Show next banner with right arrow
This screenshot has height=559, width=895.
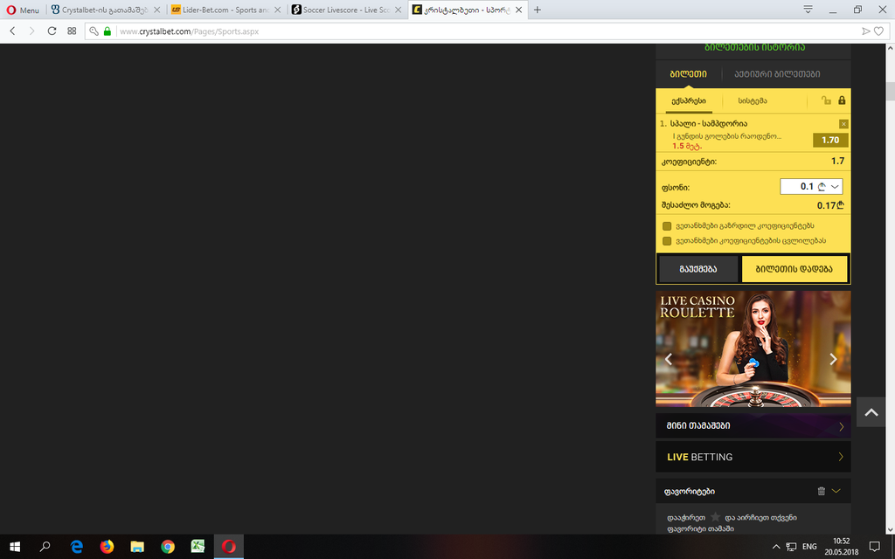click(833, 359)
